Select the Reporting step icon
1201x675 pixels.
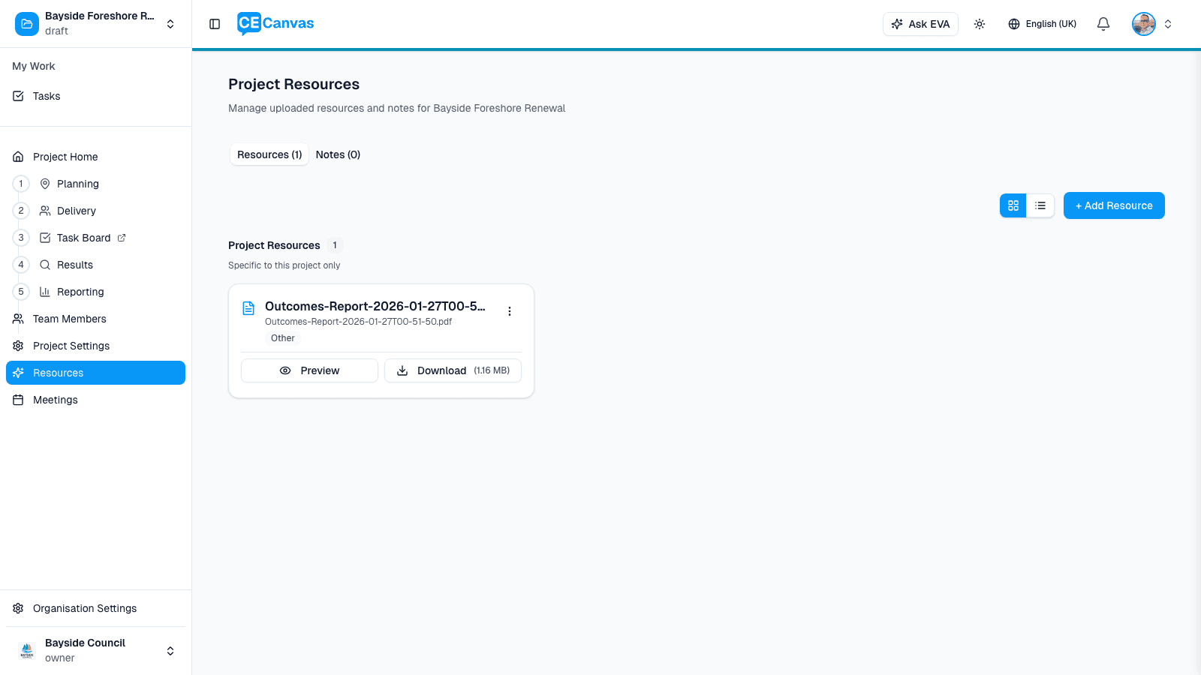point(20,292)
